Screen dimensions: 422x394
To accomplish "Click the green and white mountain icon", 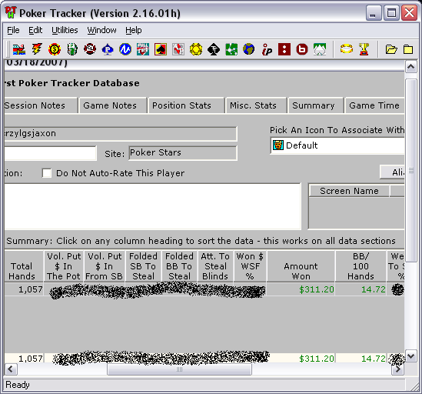I will pyautogui.click(x=320, y=49).
